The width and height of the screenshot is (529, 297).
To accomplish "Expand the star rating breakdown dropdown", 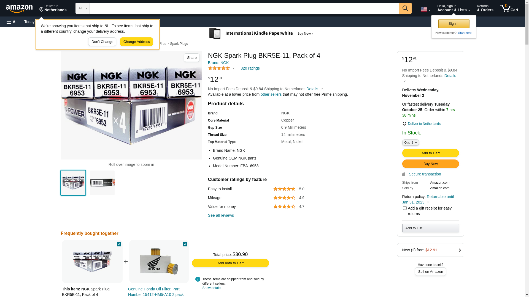I will 233,68.
